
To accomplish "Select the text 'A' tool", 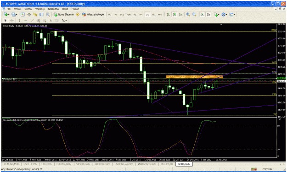I will pos(51,21).
